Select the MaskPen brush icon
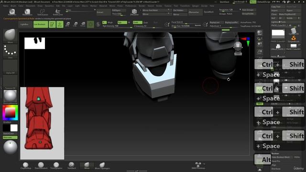 click(12, 12)
